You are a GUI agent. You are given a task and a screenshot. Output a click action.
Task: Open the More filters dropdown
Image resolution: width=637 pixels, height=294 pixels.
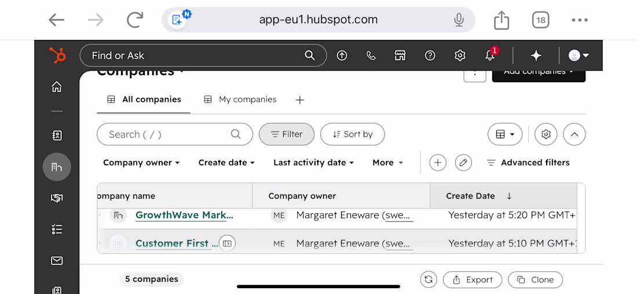(x=388, y=163)
